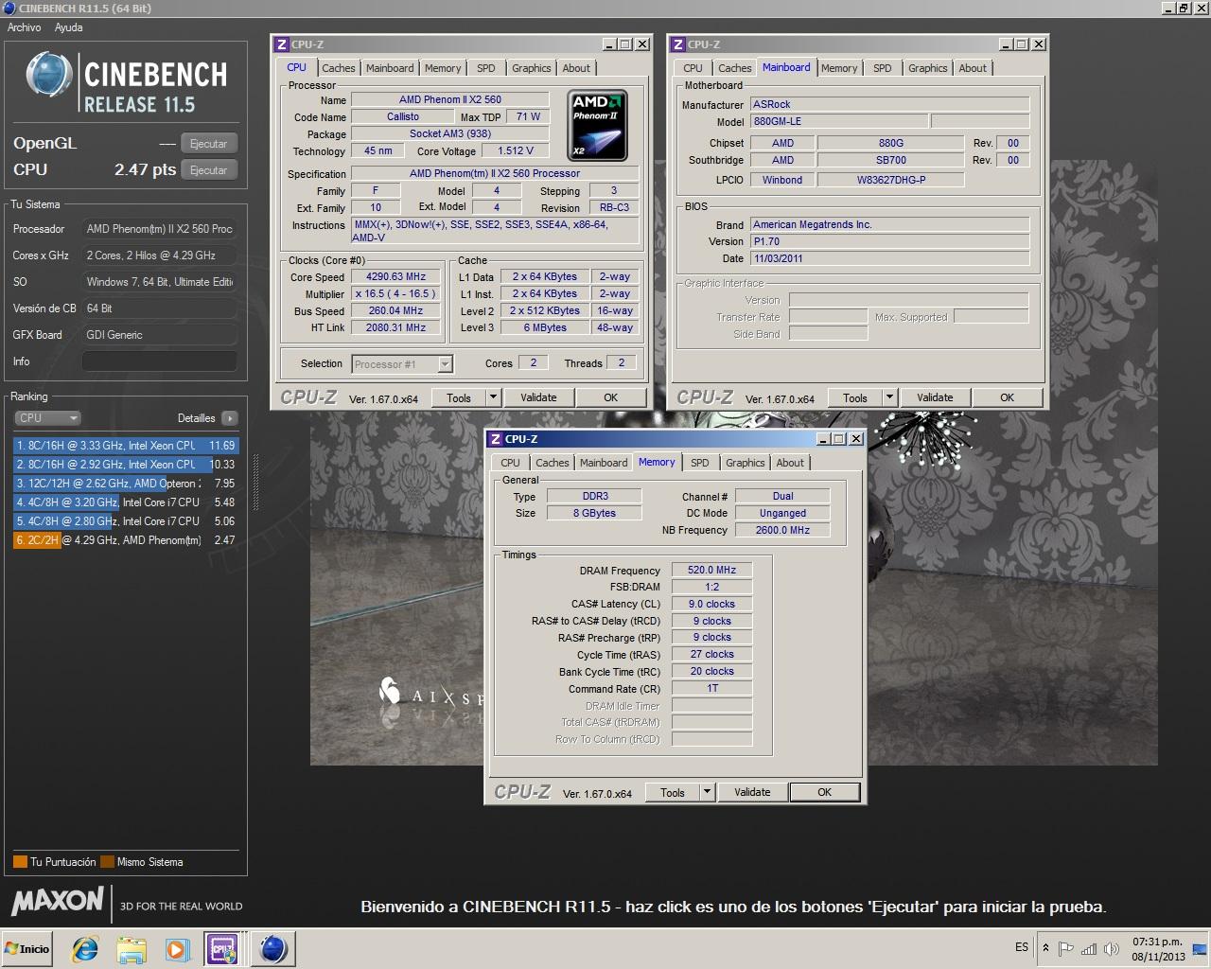Click the MAXON logo
Viewport: 1211px width, 969px height.
58,902
